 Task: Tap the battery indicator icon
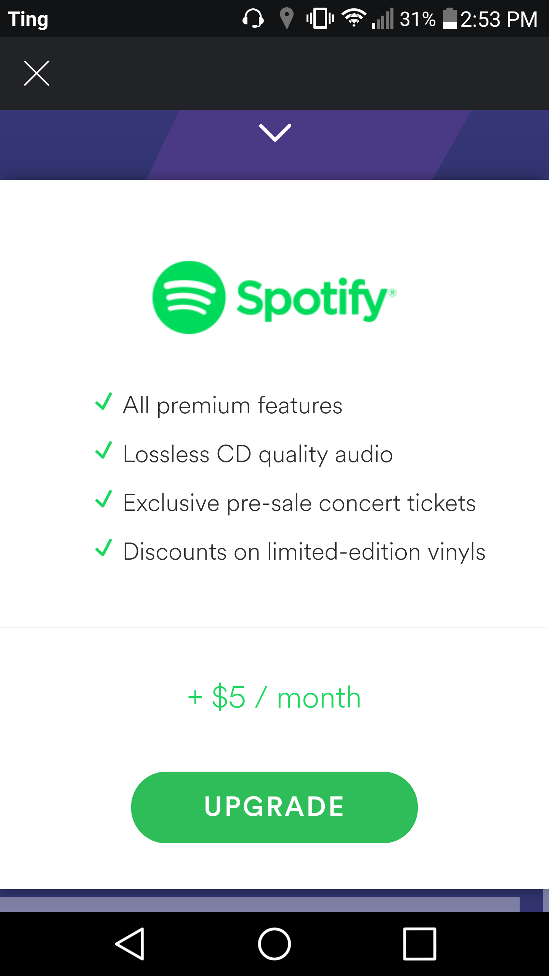[x=449, y=18]
